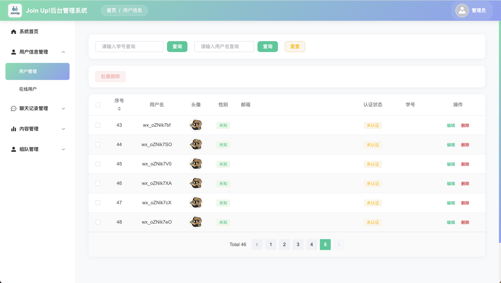Click 编辑 for row 45
Screen dimensions: 501x283
pyautogui.click(x=451, y=164)
